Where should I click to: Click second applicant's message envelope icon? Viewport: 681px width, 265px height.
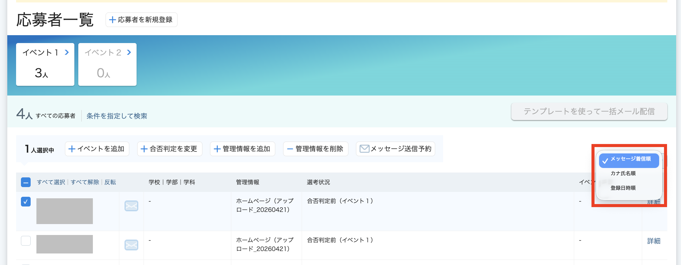[x=131, y=245]
